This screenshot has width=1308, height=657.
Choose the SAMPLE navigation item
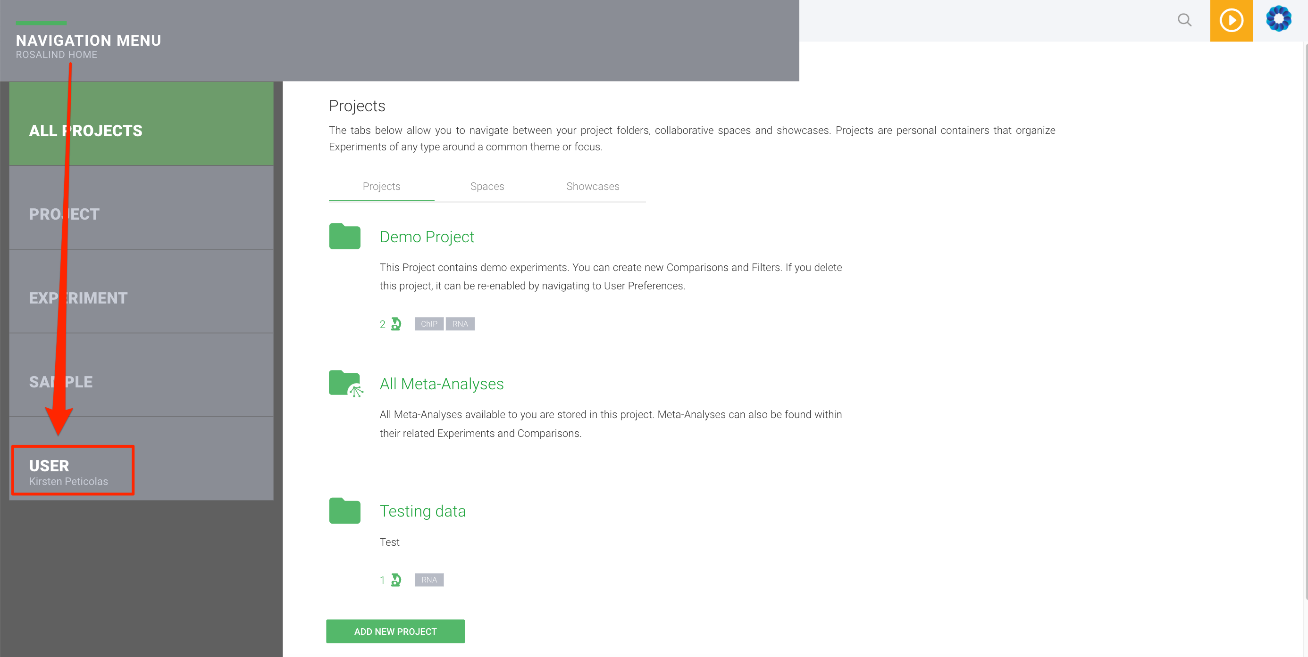(141, 375)
